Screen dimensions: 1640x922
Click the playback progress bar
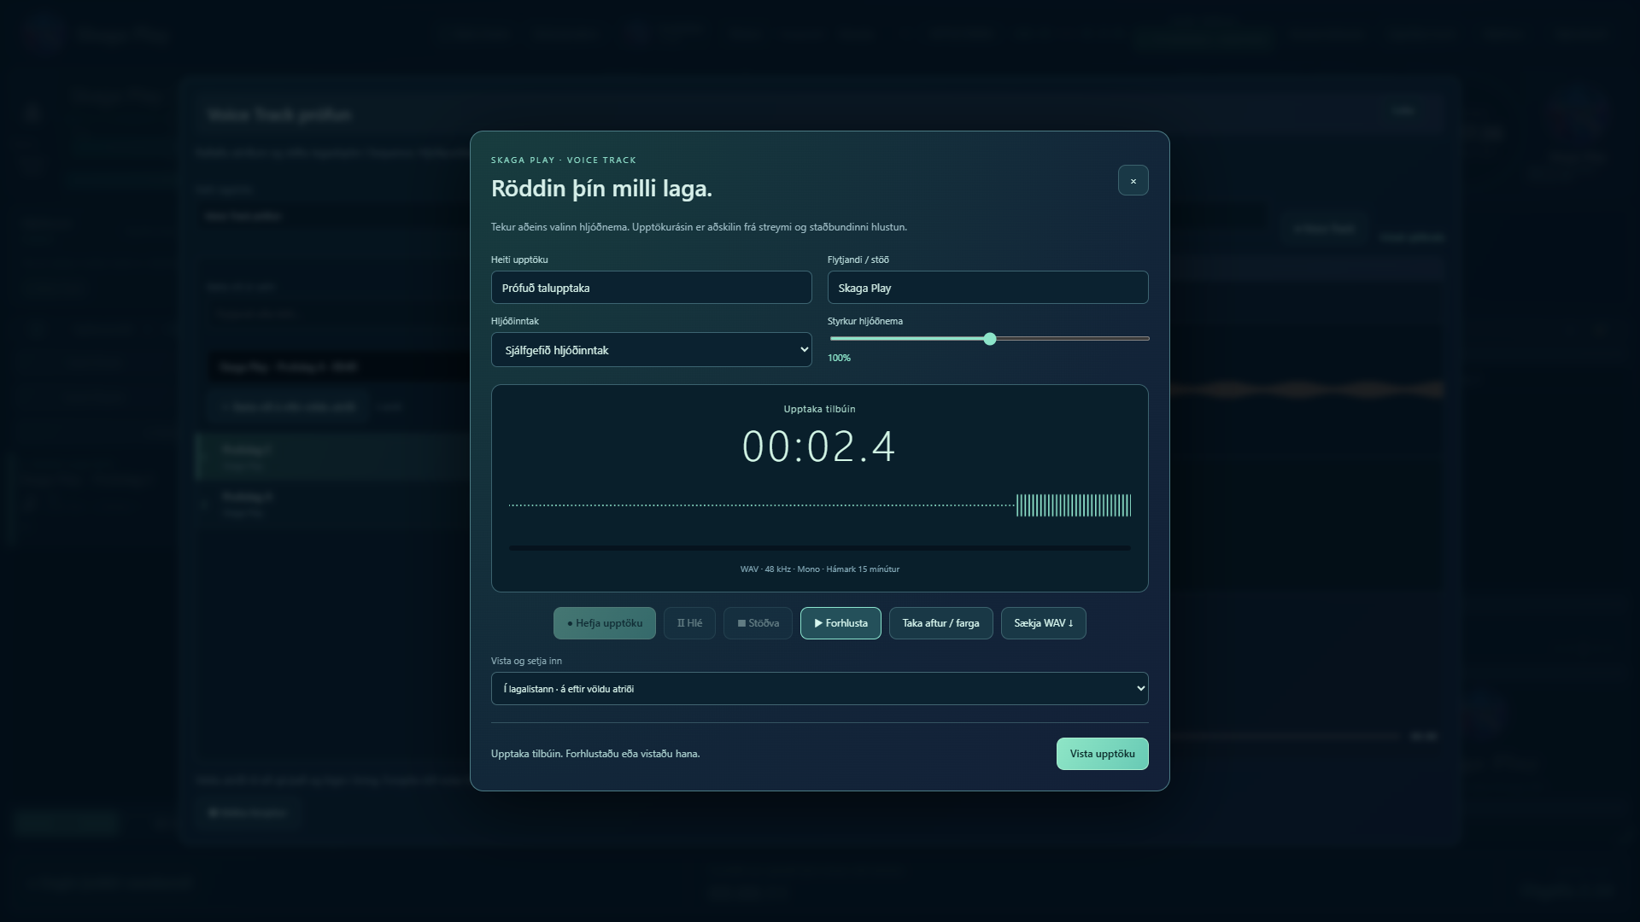[819, 548]
